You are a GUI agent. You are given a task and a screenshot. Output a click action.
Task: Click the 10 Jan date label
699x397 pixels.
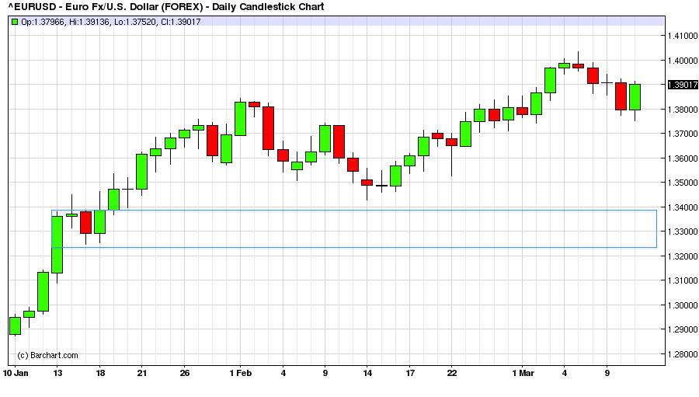point(16,373)
